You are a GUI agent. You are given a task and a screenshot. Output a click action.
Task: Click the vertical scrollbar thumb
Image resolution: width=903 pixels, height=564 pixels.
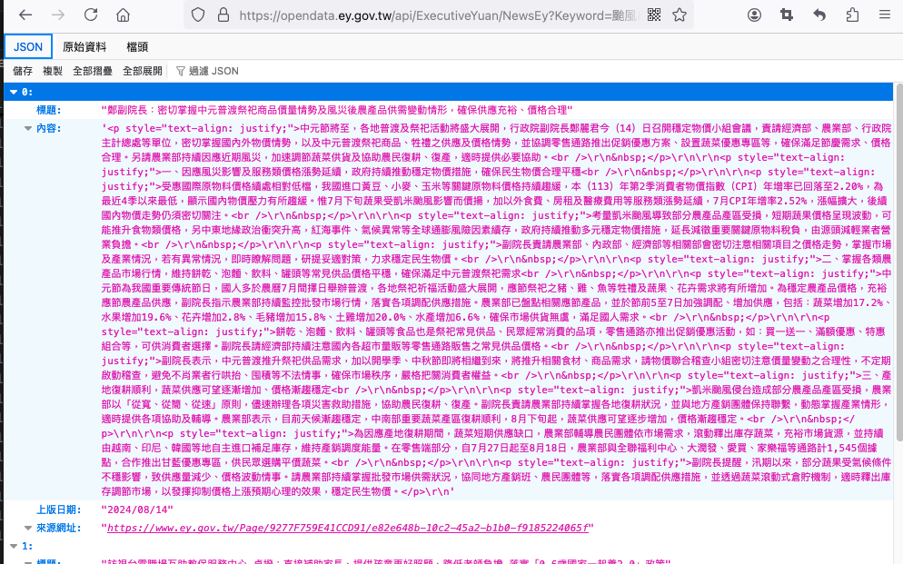coord(898,263)
